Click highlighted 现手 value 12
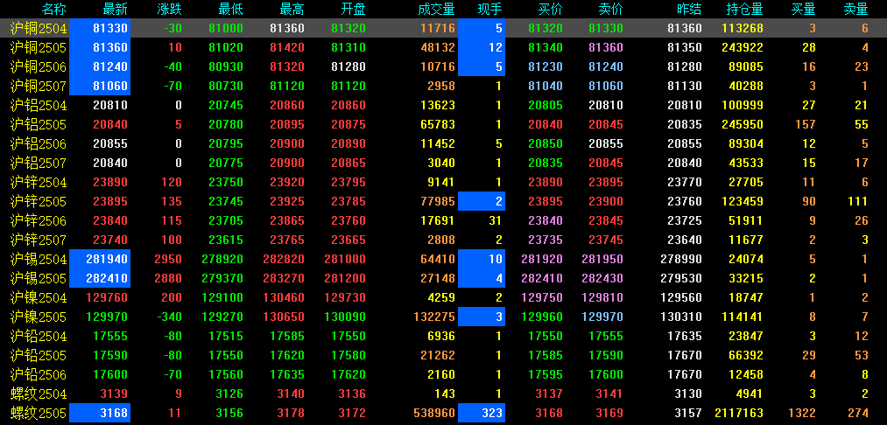Viewport: 887px width, 425px height. point(496,47)
